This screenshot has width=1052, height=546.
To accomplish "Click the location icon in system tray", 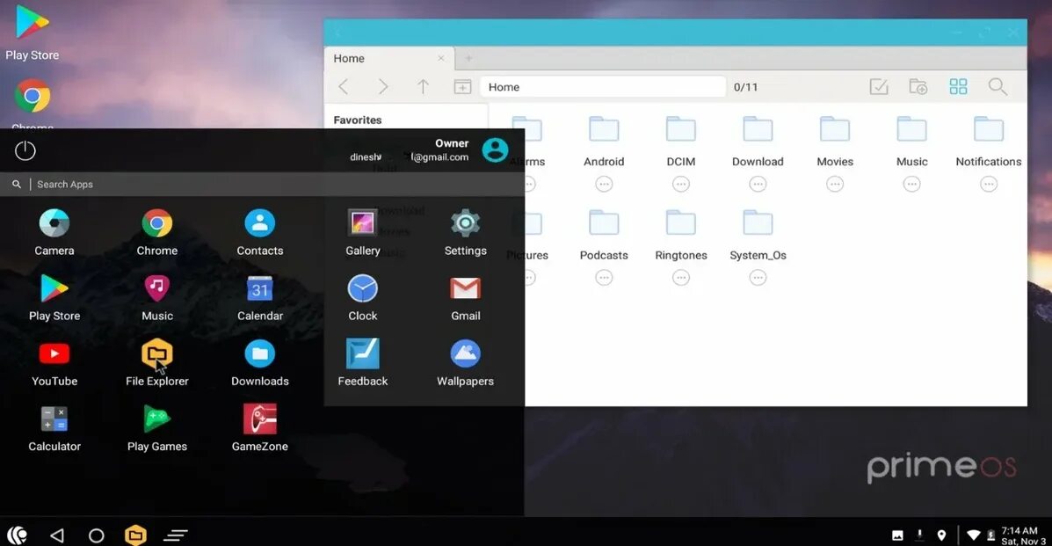I will 941,535.
